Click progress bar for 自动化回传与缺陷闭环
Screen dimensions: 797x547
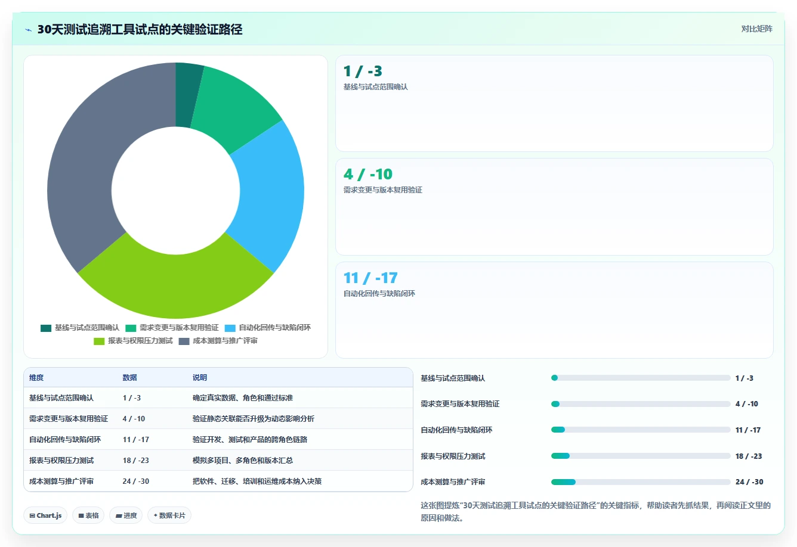tap(641, 430)
